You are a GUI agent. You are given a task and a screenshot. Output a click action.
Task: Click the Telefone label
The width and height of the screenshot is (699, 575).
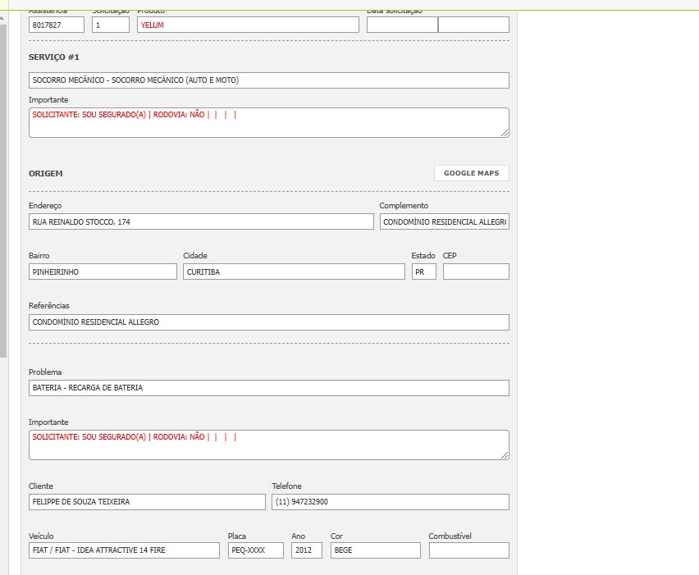click(x=286, y=486)
